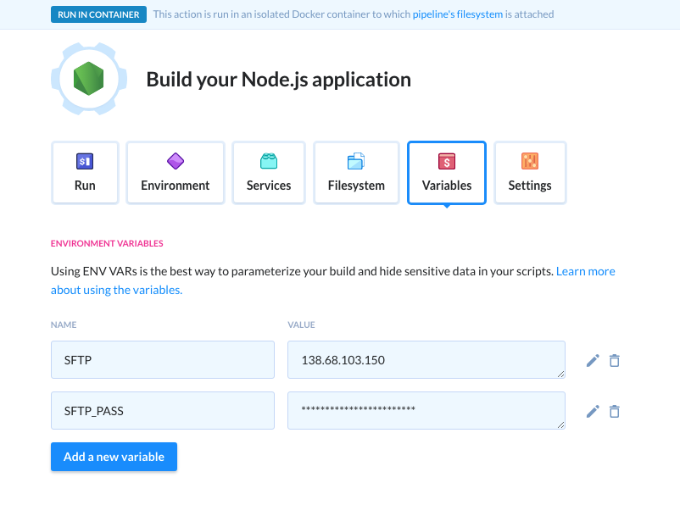Click the teal Services block icon
This screenshot has width=680, height=505.
point(269,161)
